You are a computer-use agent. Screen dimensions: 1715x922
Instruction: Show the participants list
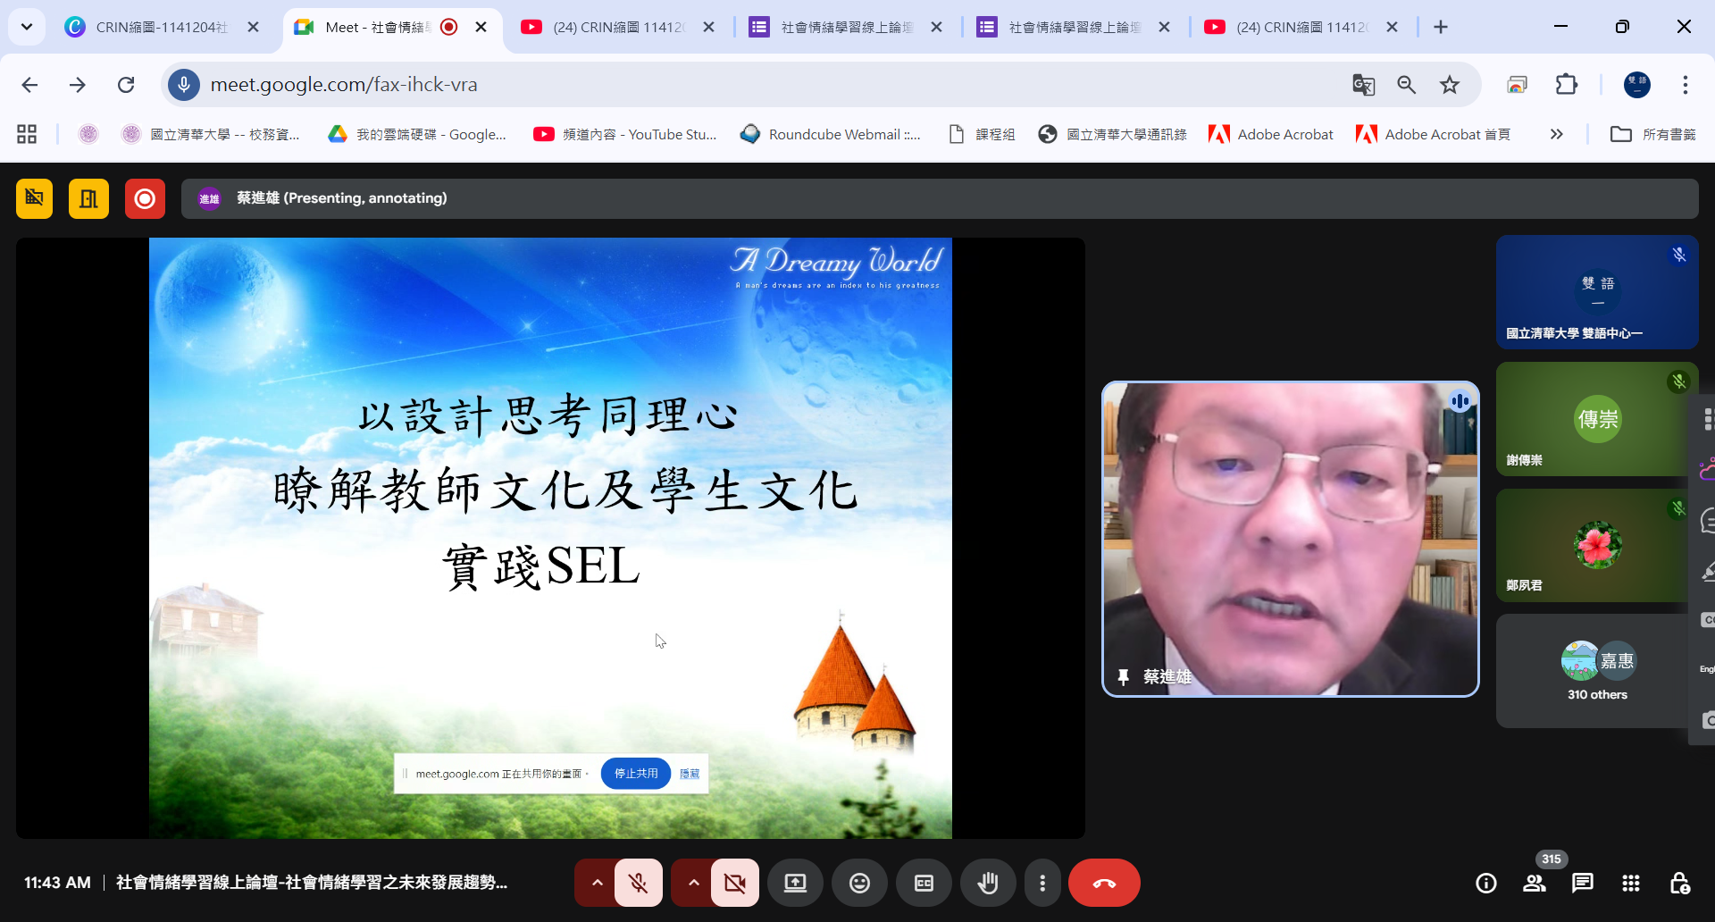click(x=1535, y=883)
